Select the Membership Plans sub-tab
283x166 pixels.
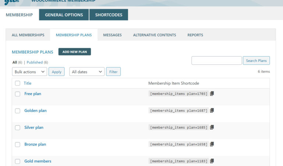coord(74,35)
